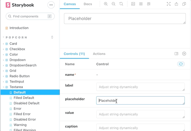Click the Find components search field
This screenshot has width=191, height=131.
[x=30, y=16]
